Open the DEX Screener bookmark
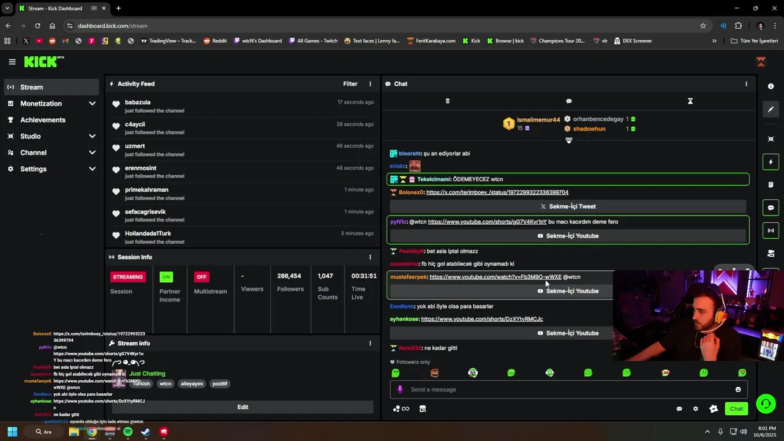The height and width of the screenshot is (441, 784). [632, 41]
